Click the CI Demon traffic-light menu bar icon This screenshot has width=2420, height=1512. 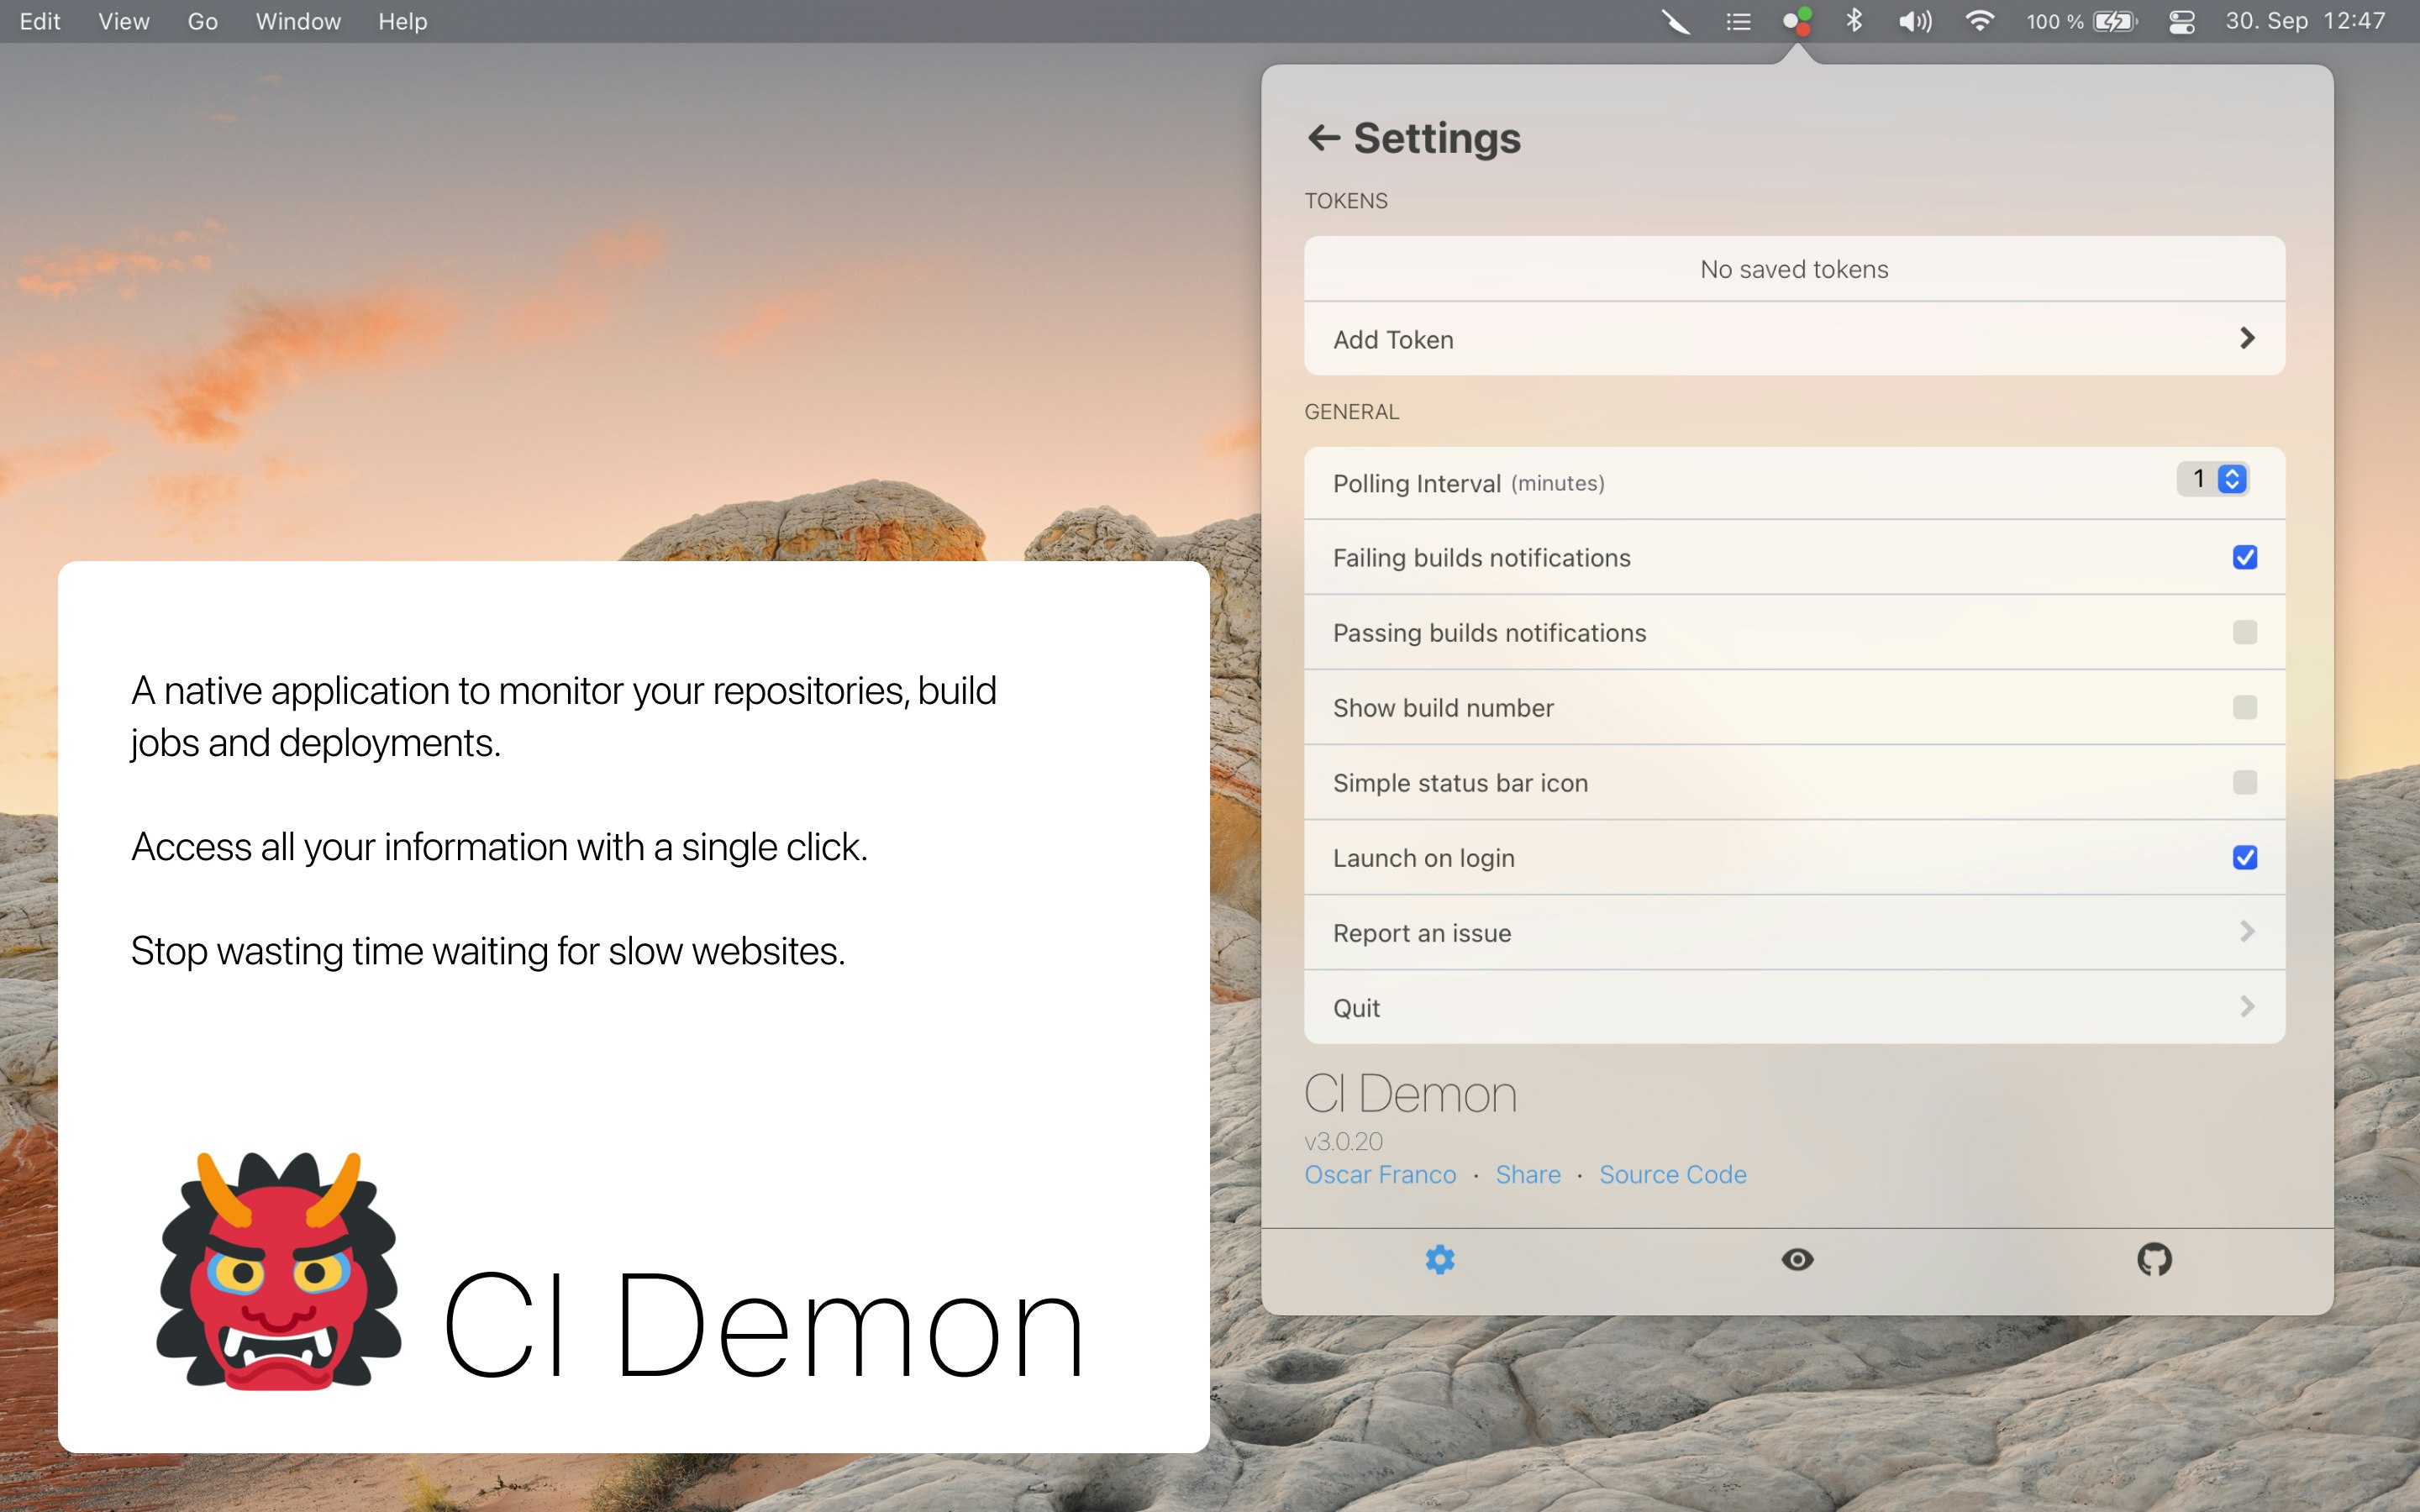(1797, 21)
